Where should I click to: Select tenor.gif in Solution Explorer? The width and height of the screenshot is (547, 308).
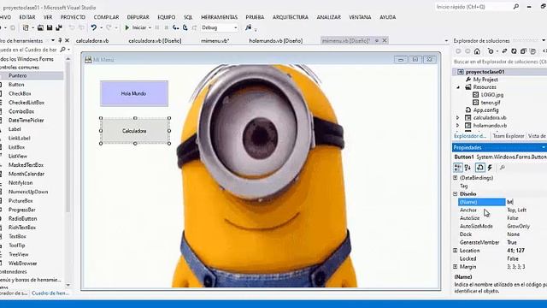tap(491, 103)
